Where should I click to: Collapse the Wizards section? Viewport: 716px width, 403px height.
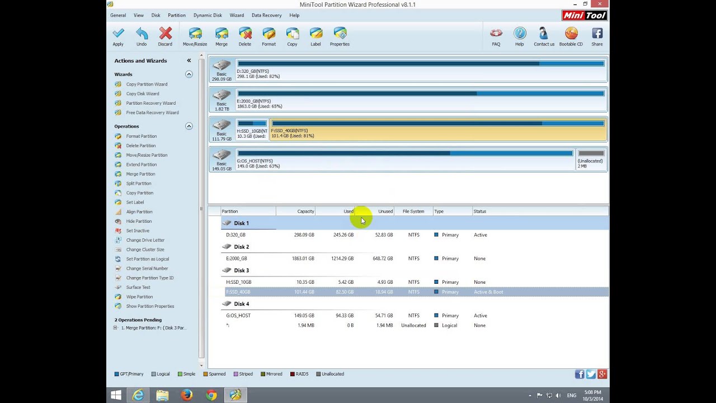pyautogui.click(x=189, y=74)
